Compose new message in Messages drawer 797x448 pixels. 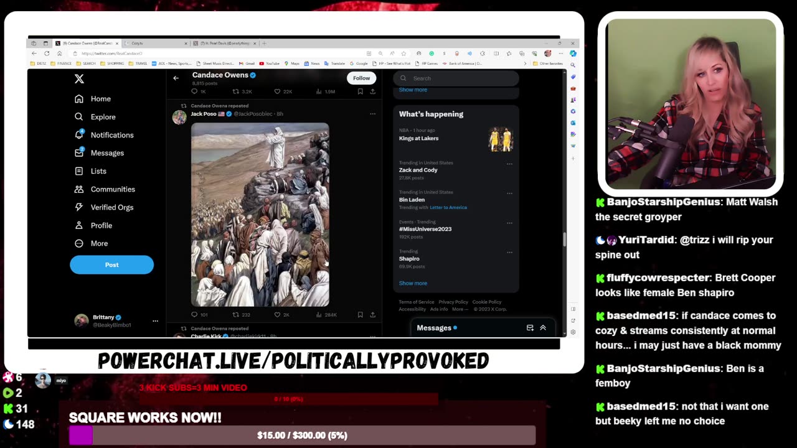point(530,328)
